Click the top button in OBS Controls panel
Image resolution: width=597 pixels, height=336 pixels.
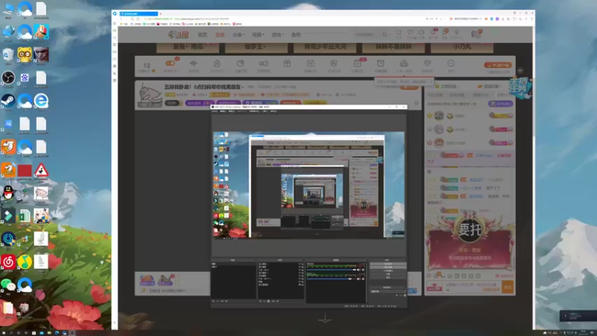pos(388,264)
